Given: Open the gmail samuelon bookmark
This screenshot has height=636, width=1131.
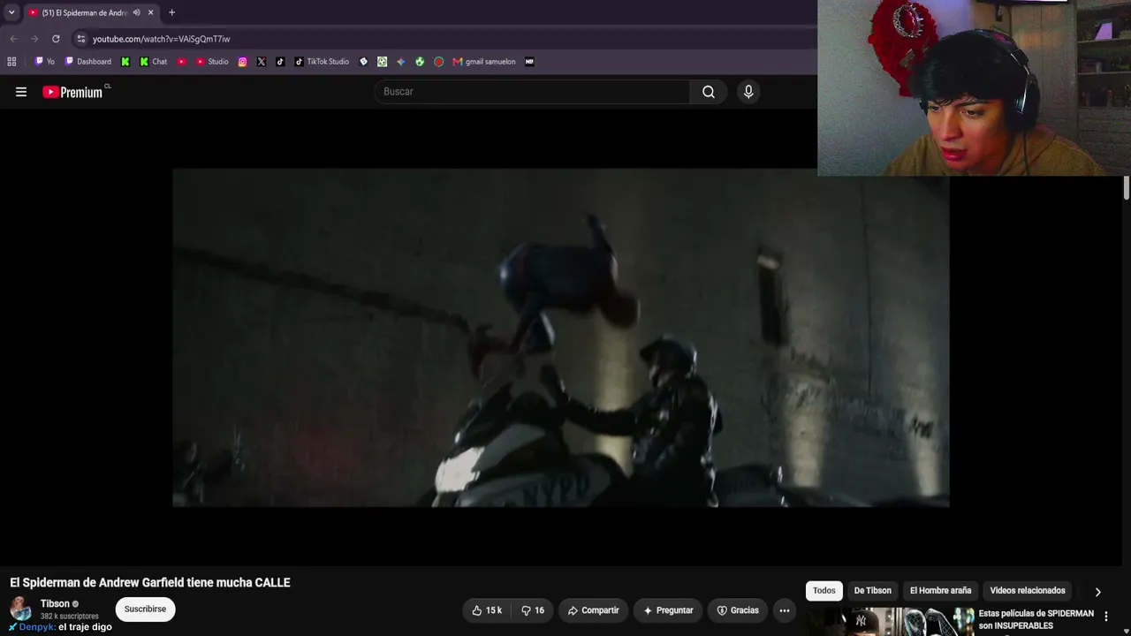Looking at the screenshot, I should point(484,62).
